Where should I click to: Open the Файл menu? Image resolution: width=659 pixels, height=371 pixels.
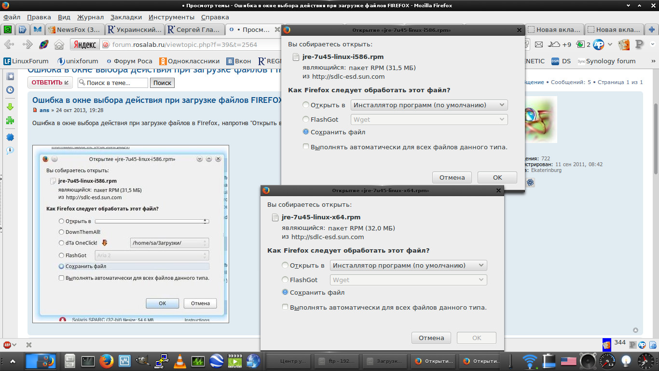(12, 17)
